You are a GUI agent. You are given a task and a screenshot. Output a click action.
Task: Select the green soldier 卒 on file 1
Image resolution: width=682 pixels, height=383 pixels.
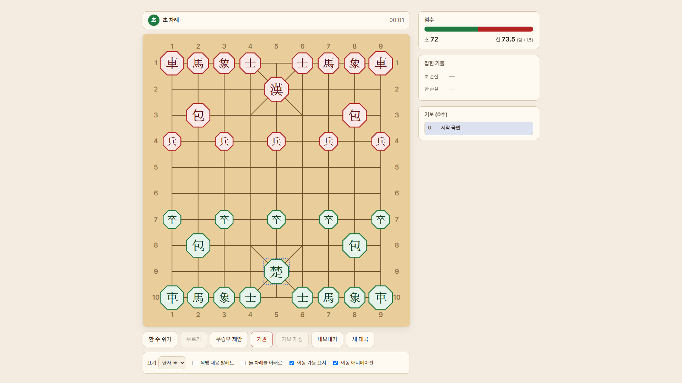172,220
